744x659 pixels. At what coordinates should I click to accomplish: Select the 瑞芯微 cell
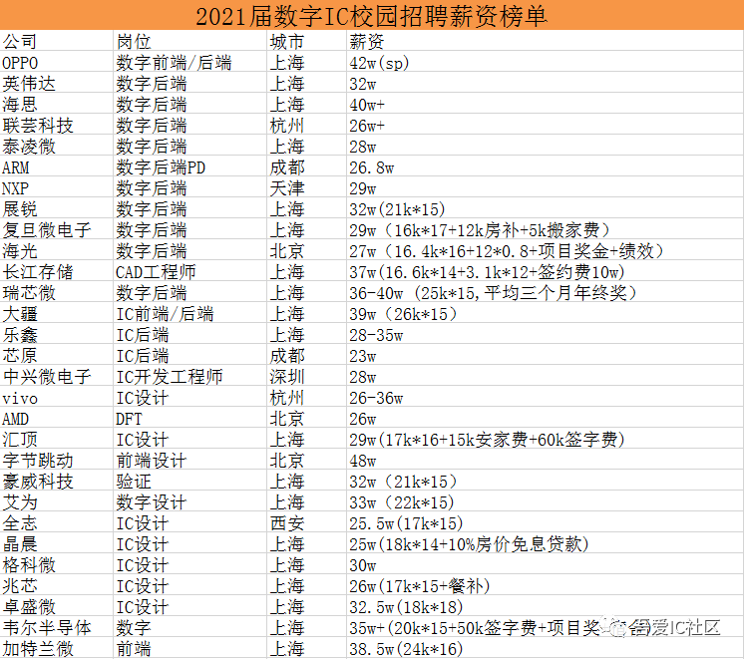57,292
